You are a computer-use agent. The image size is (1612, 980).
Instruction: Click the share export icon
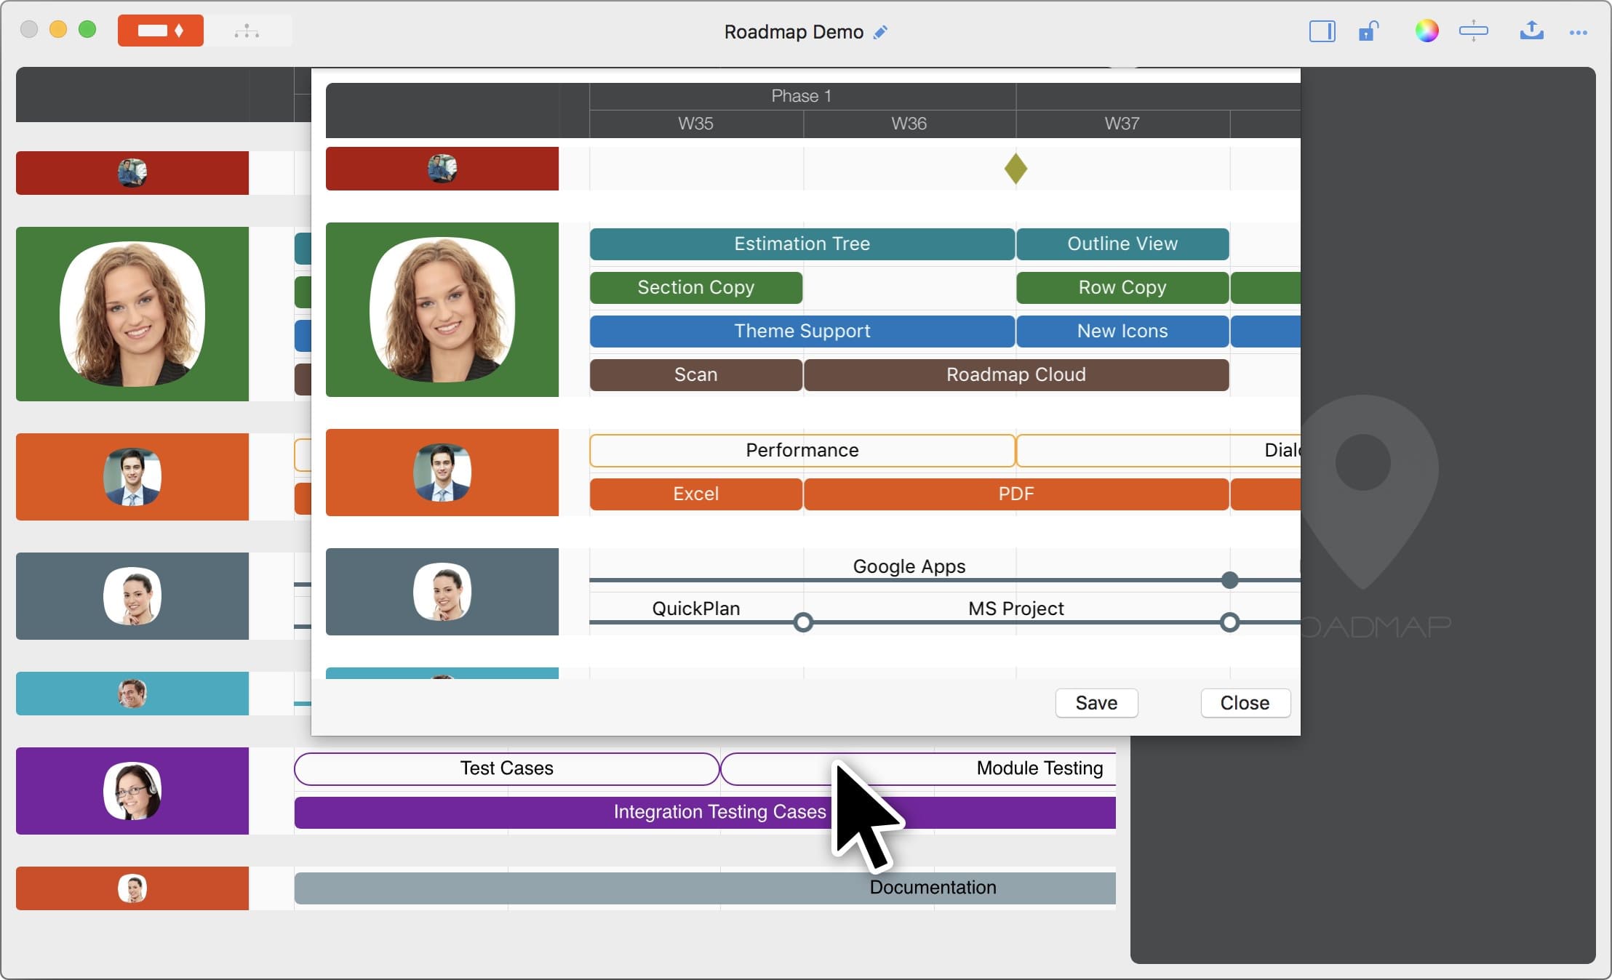1531,31
